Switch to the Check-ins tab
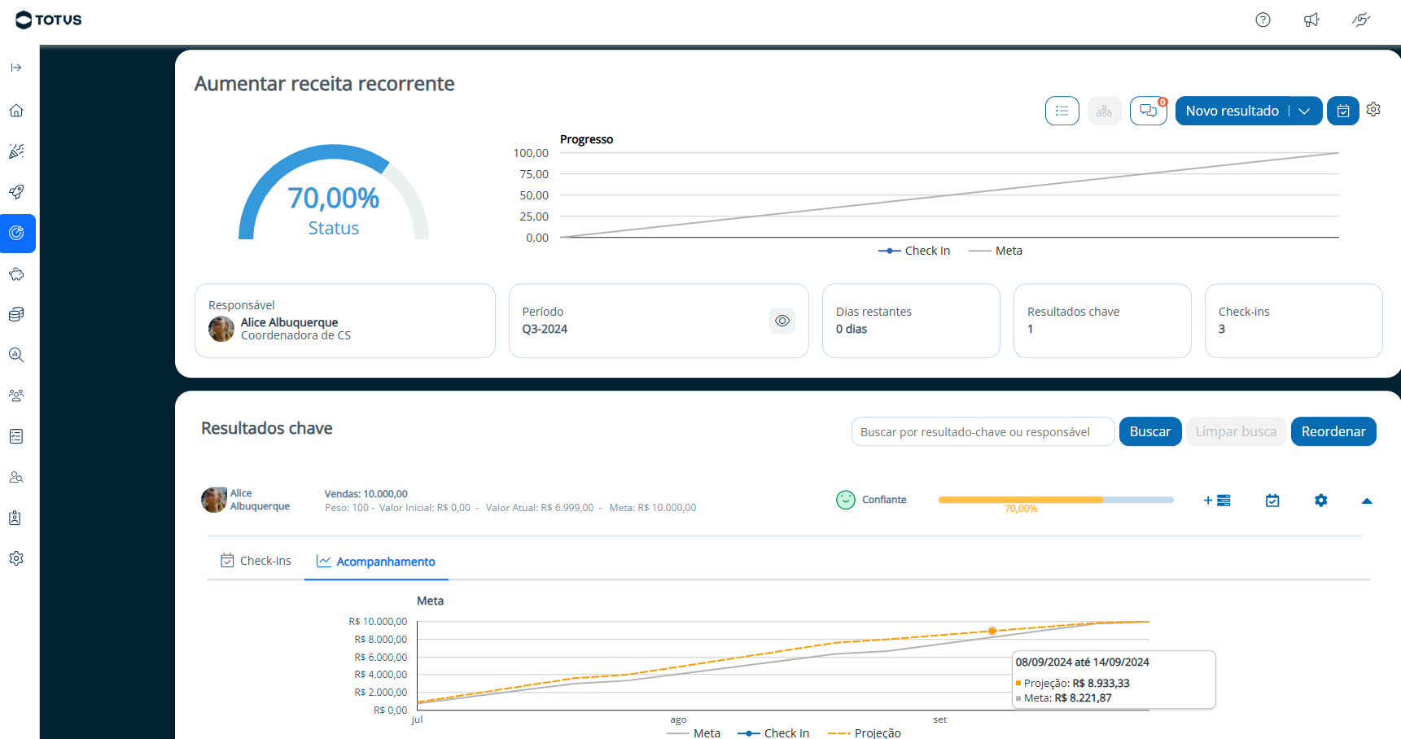The width and height of the screenshot is (1401, 739). tap(256, 561)
